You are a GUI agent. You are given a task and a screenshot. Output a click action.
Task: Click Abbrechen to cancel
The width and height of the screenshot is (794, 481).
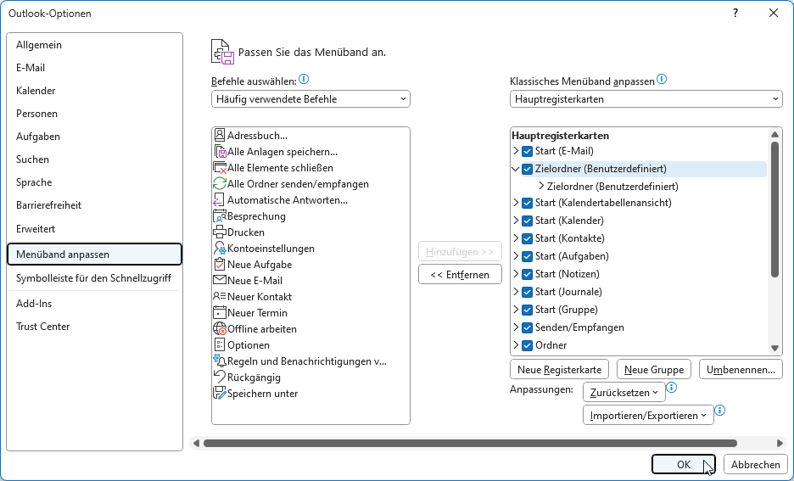756,464
